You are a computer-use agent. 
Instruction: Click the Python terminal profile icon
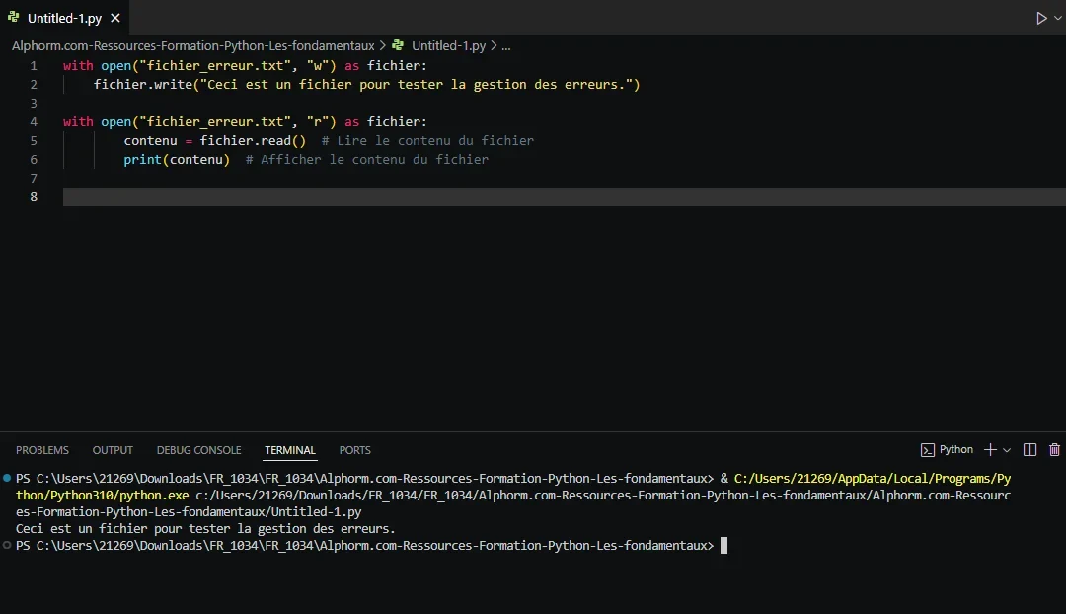pos(927,450)
